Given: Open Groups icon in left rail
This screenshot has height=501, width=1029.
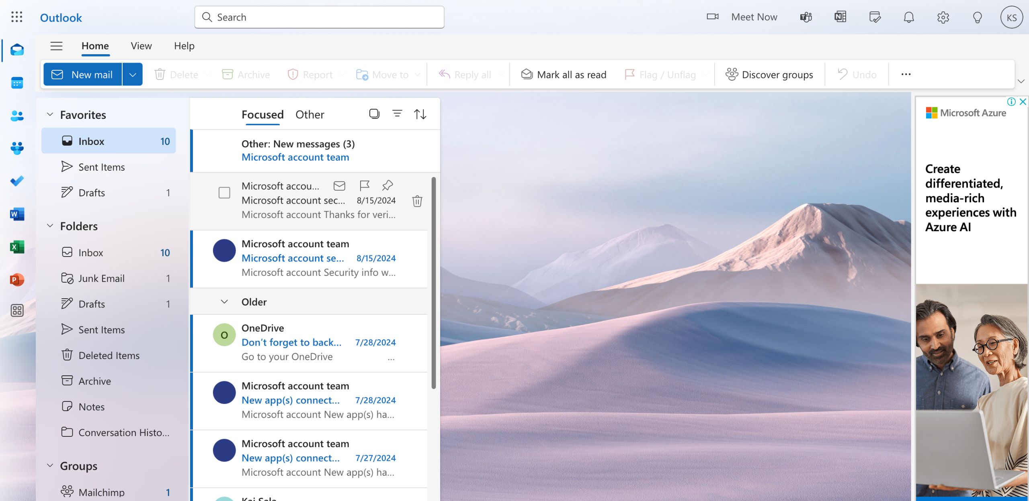Looking at the screenshot, I should (17, 149).
